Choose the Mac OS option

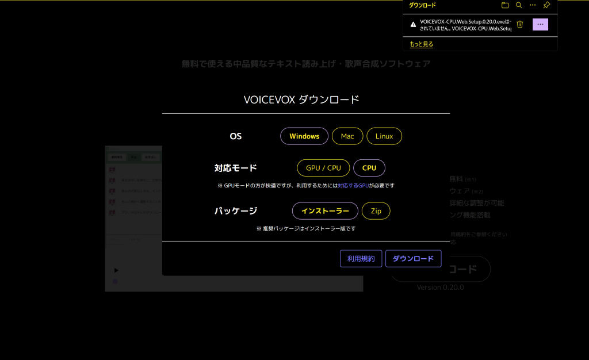[x=347, y=136]
